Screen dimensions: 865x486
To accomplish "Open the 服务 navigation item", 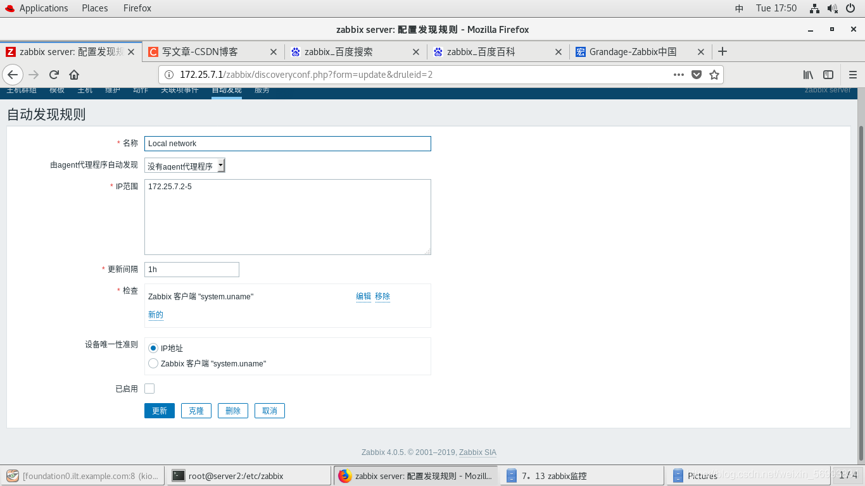I will pyautogui.click(x=262, y=90).
